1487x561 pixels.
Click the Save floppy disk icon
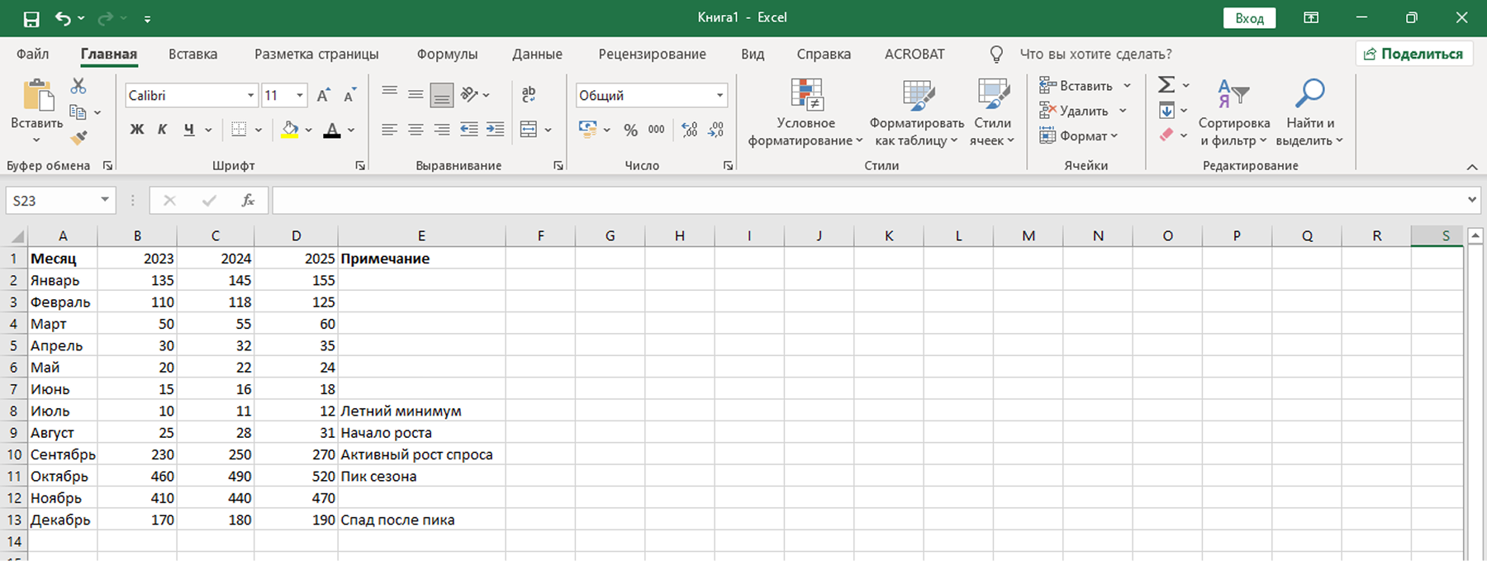coord(31,18)
